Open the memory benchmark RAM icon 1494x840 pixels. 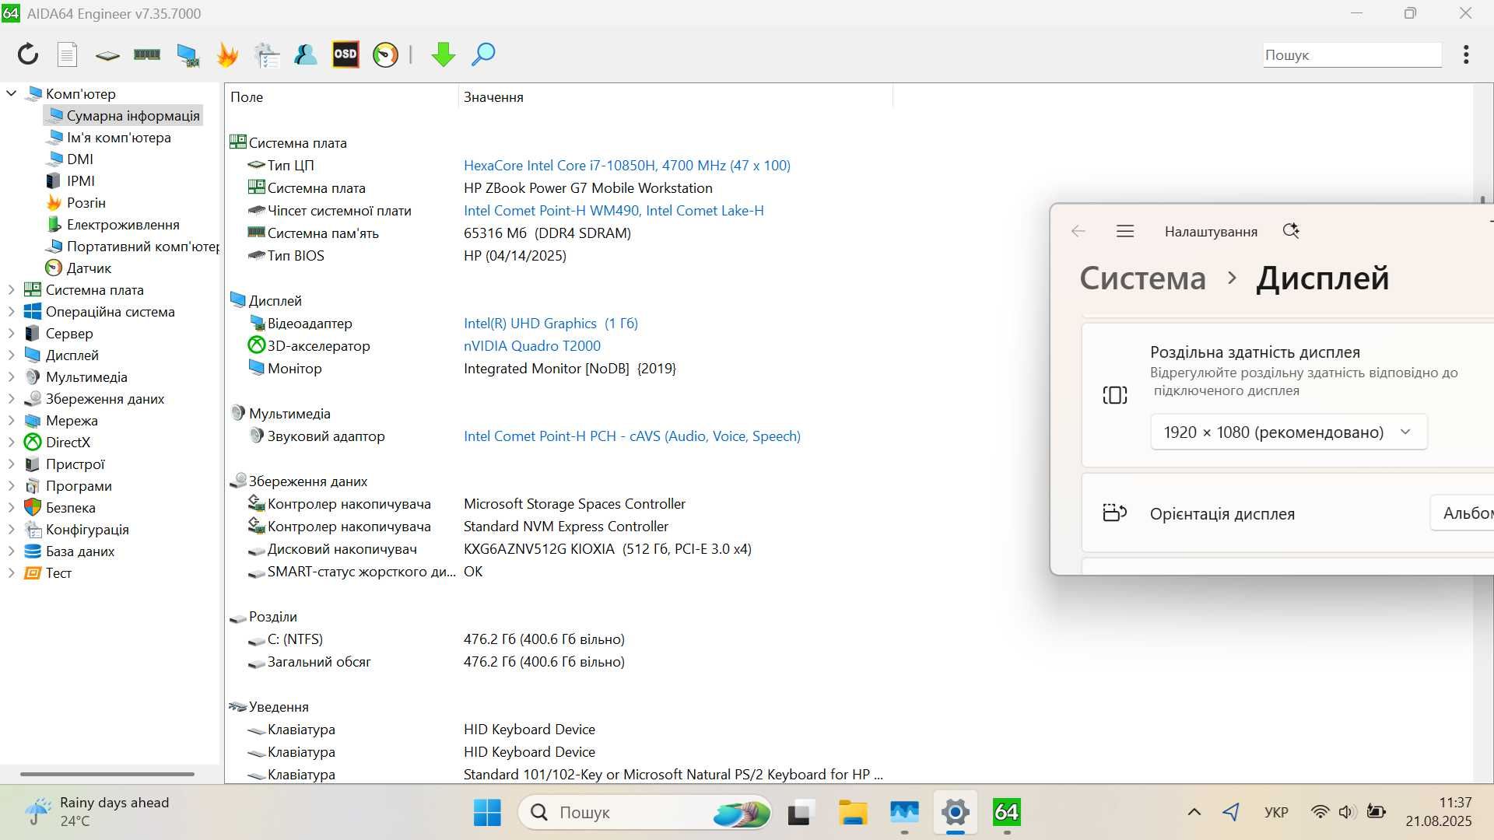click(x=147, y=54)
